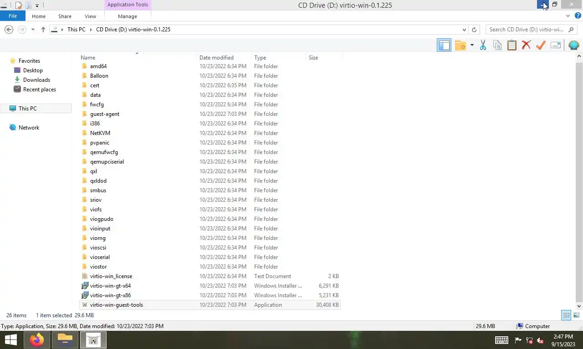Click the blue Help question mark icon
Screen dimensions: 583x349
point(578,16)
